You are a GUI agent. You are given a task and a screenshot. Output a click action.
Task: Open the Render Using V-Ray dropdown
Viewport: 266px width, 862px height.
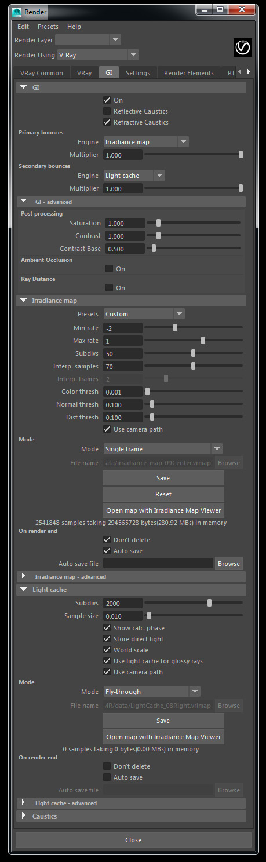click(x=97, y=55)
